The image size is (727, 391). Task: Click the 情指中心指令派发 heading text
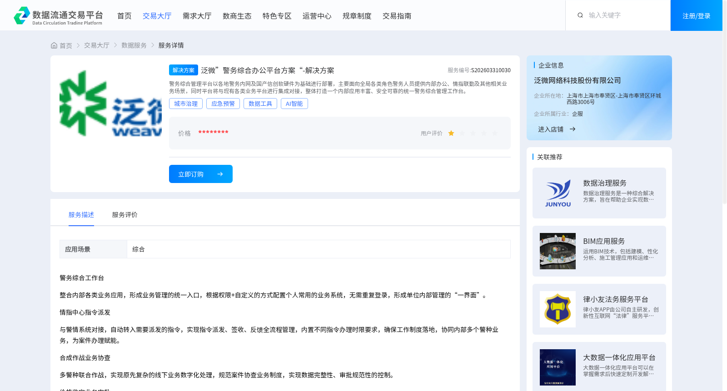click(85, 312)
